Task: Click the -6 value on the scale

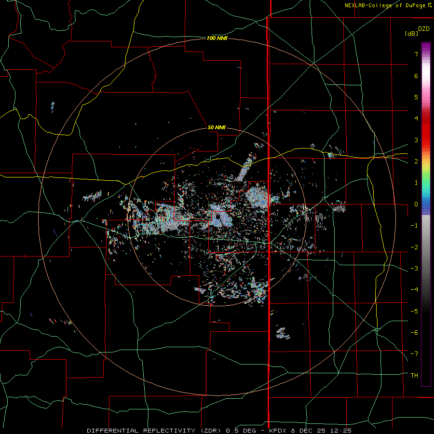Action: tap(414, 333)
